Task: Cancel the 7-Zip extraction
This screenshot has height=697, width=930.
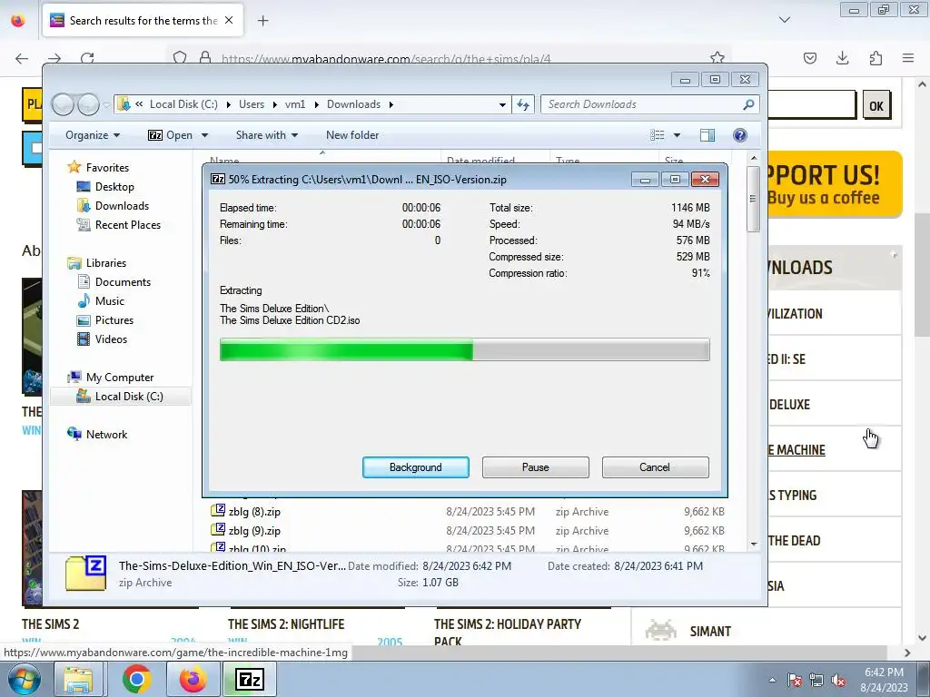Action: pos(655,467)
